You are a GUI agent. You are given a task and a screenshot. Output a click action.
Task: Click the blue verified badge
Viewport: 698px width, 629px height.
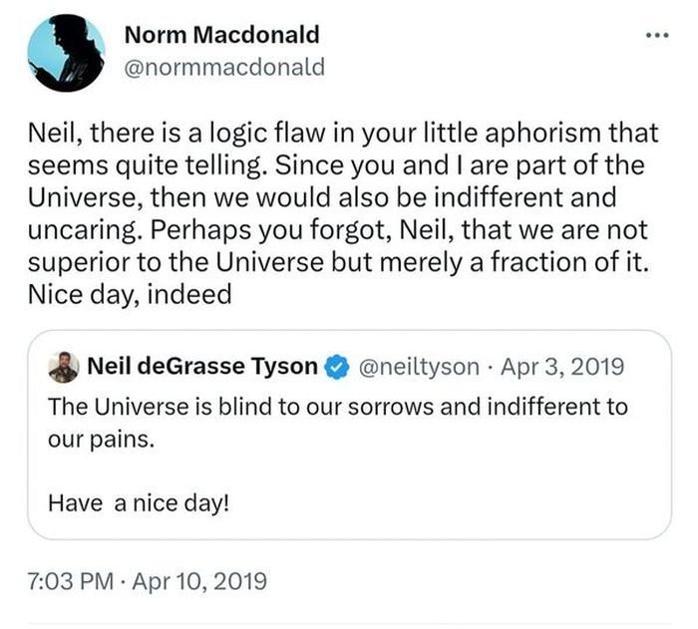pos(336,368)
